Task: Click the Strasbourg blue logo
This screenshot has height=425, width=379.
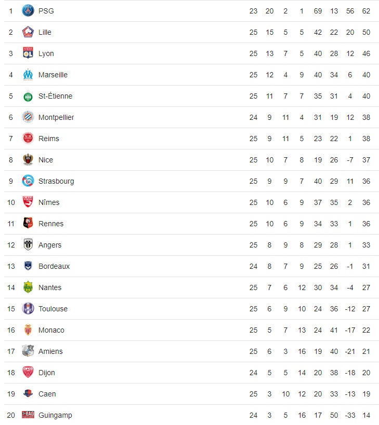Action: pyautogui.click(x=28, y=181)
